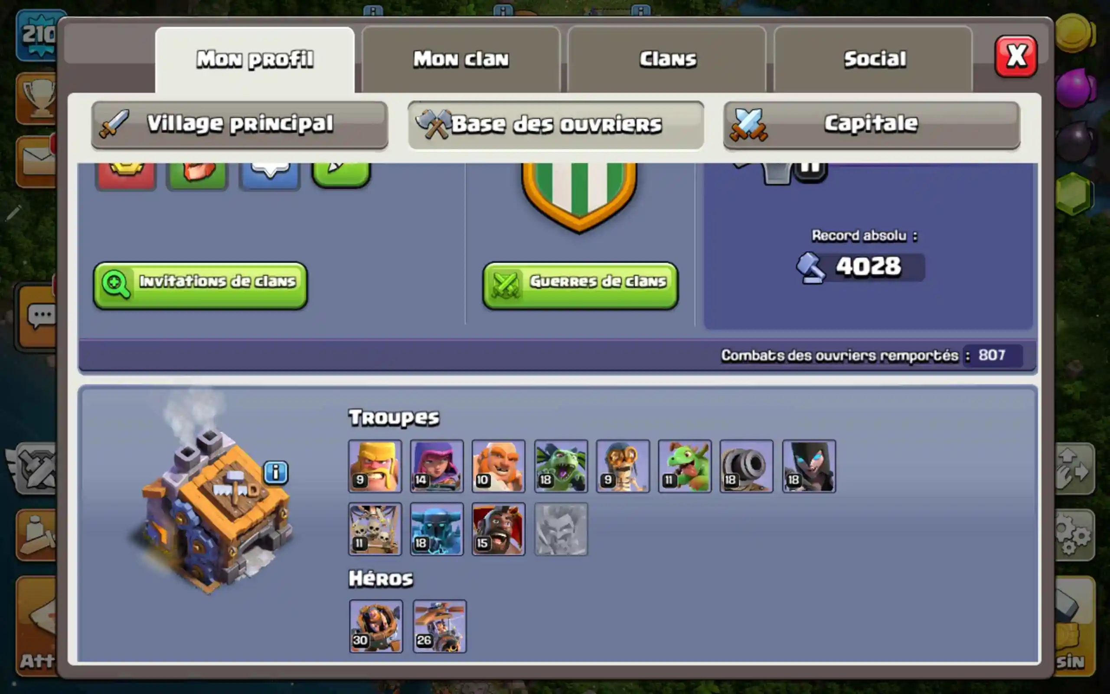Switch to Village principal view
Image resolution: width=1110 pixels, height=694 pixels.
pyautogui.click(x=239, y=125)
